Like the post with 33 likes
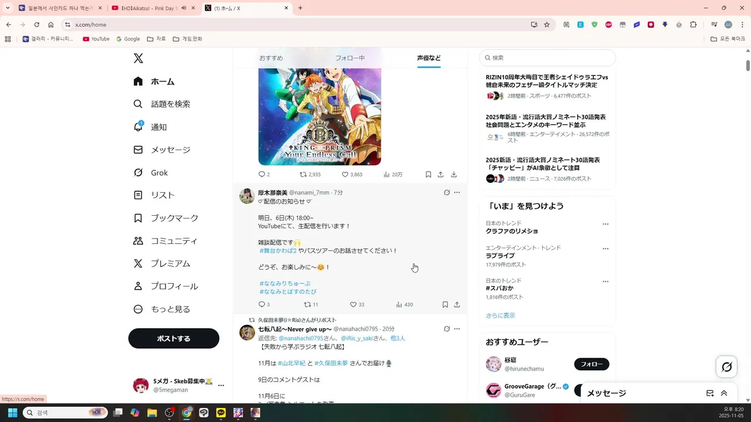The height and width of the screenshot is (422, 751). (357, 305)
